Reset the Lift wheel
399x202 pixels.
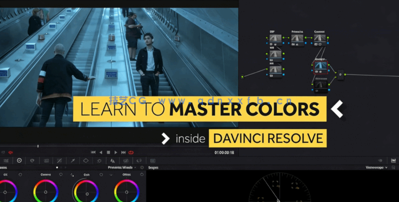(20, 174)
